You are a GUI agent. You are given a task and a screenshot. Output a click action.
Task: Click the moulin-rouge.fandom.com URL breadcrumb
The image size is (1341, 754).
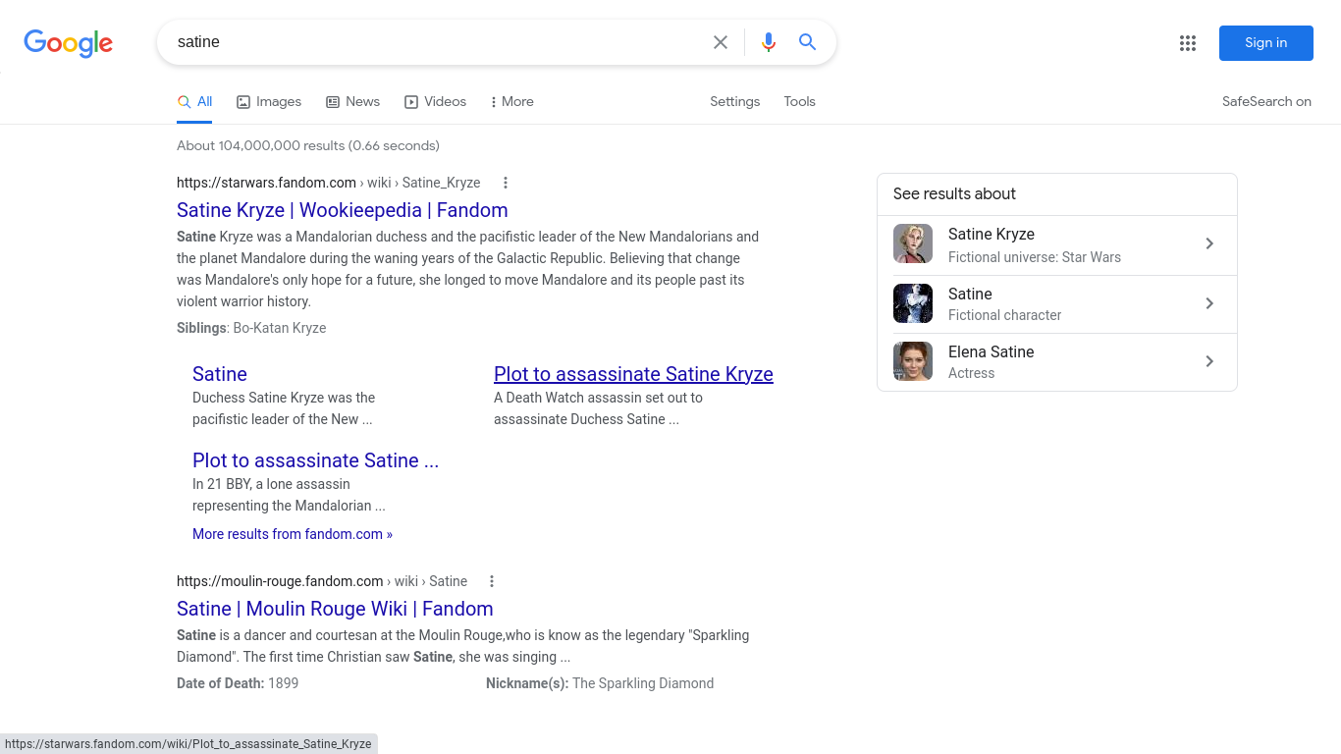(322, 581)
